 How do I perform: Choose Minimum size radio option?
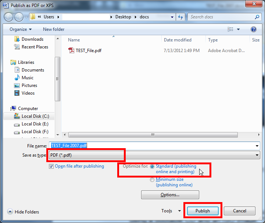[x=152, y=180]
